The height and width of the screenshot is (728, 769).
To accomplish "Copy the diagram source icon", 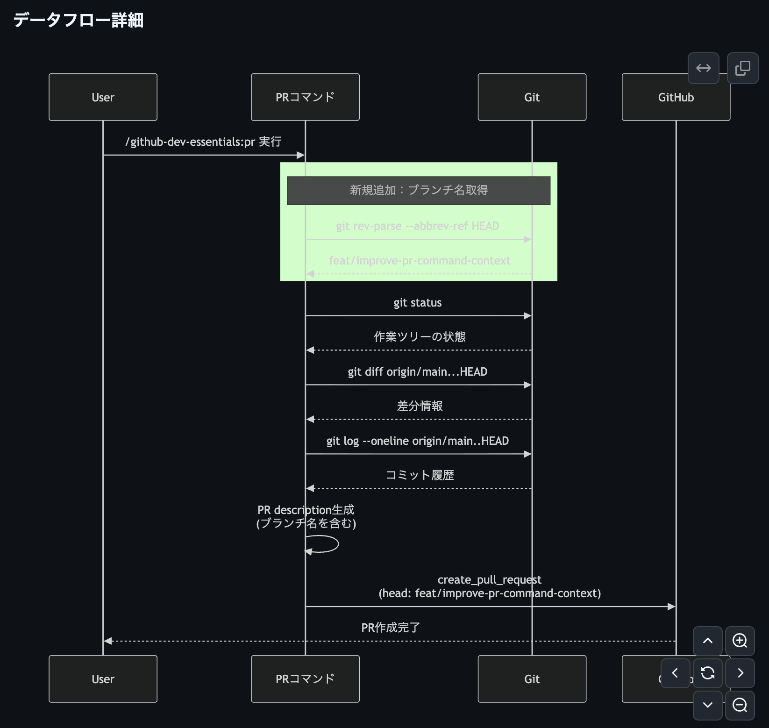I will (x=742, y=68).
